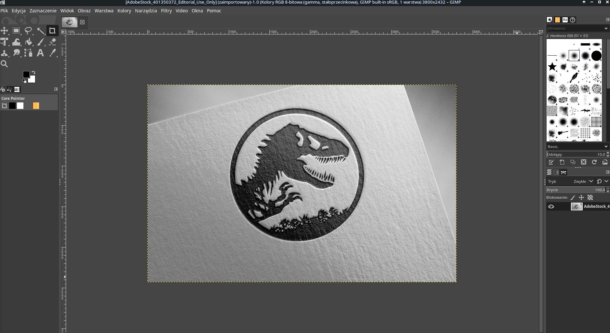Swap foreground and background colors
This screenshot has width=610, height=333.
click(33, 73)
